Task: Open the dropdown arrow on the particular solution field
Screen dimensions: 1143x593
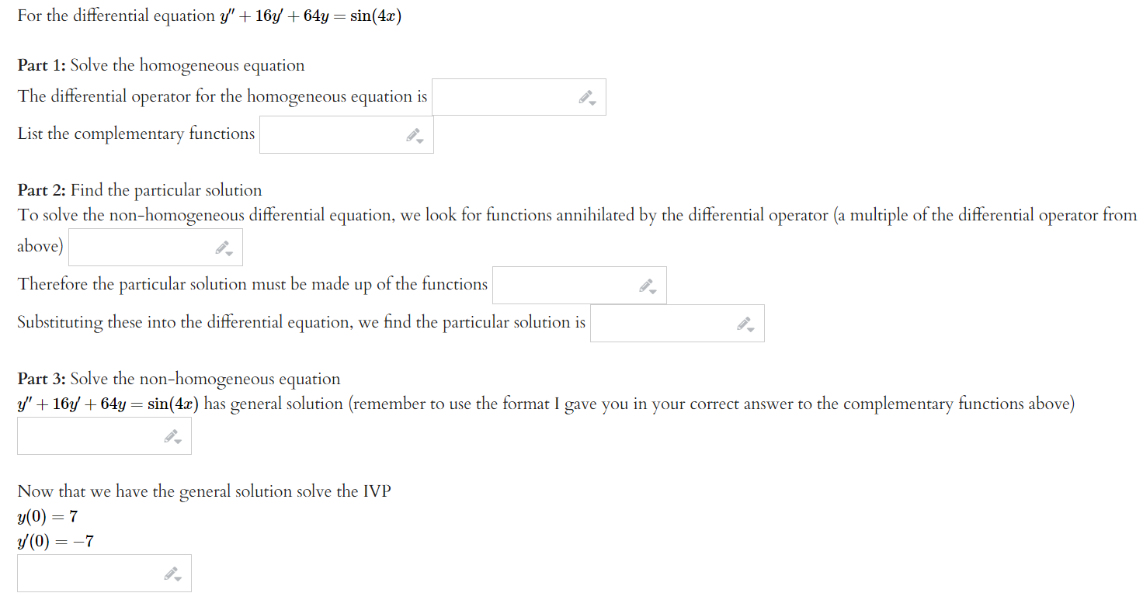Action: [749, 328]
